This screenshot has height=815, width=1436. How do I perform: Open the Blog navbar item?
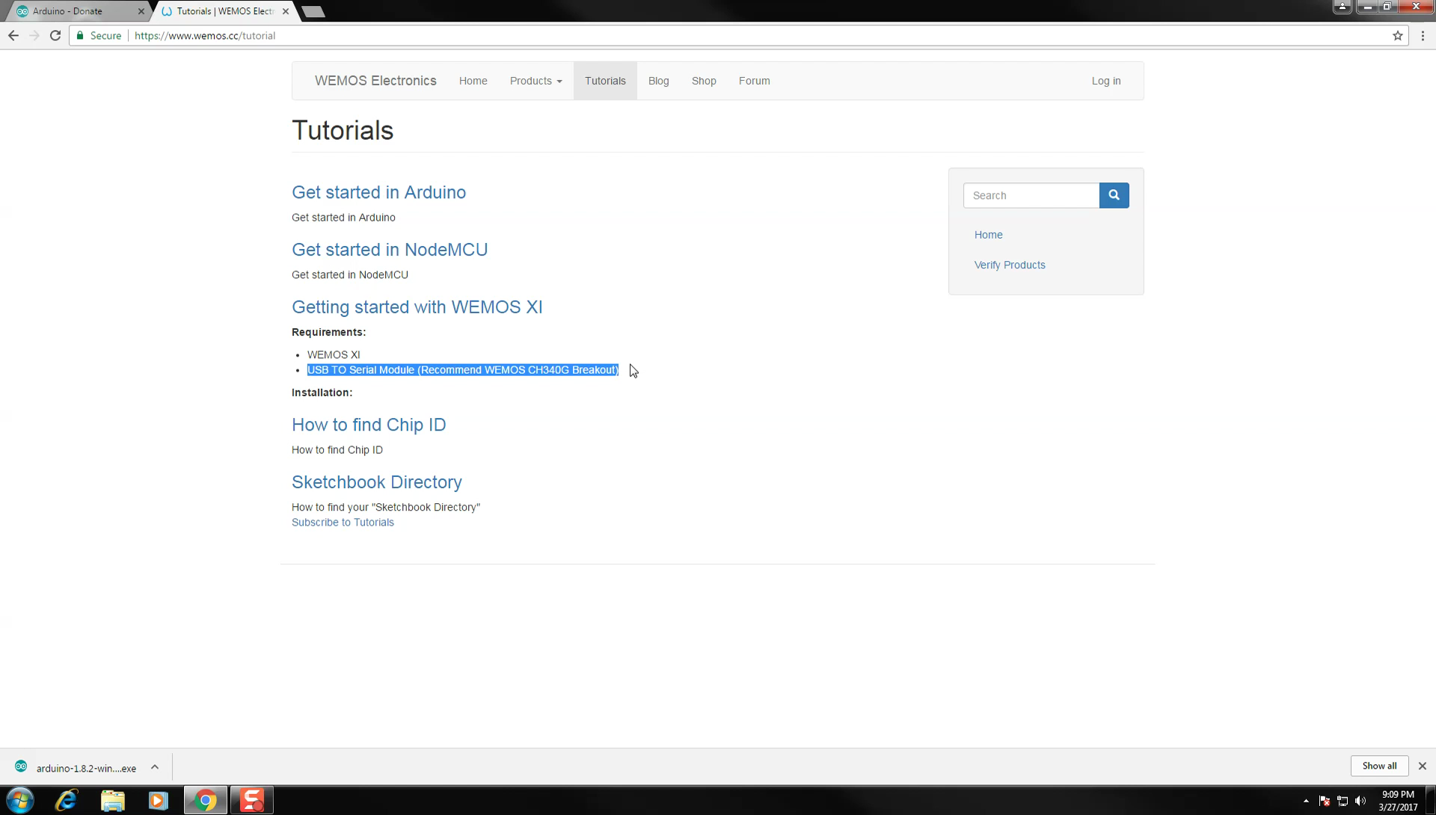[658, 81]
